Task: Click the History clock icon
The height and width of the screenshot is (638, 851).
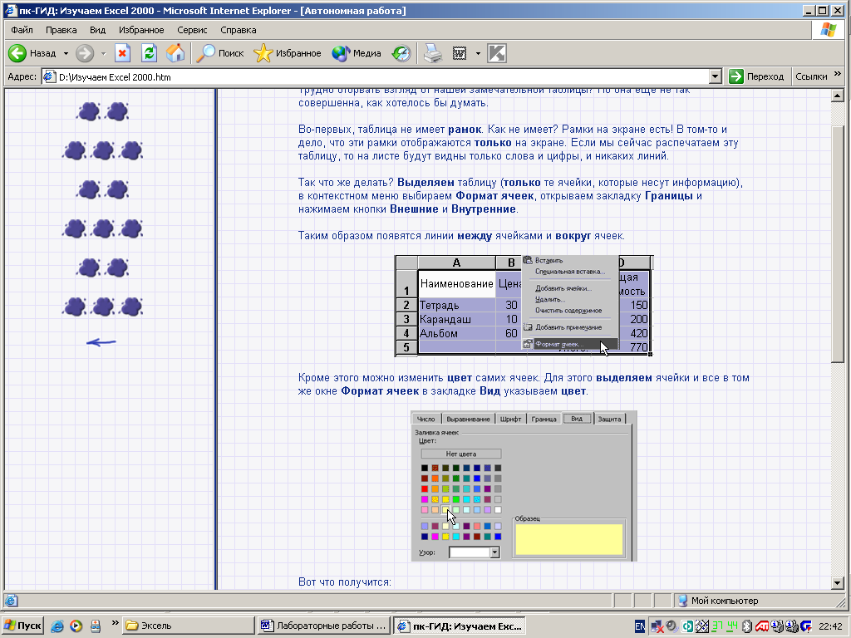Action: (x=401, y=53)
